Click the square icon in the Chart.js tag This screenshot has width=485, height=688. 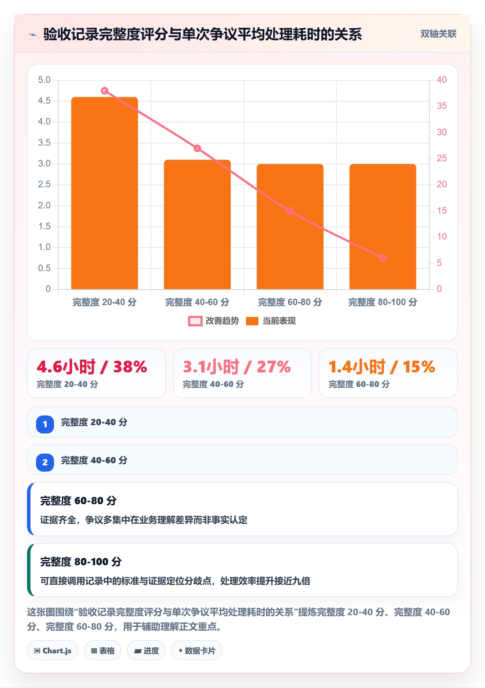point(37,651)
